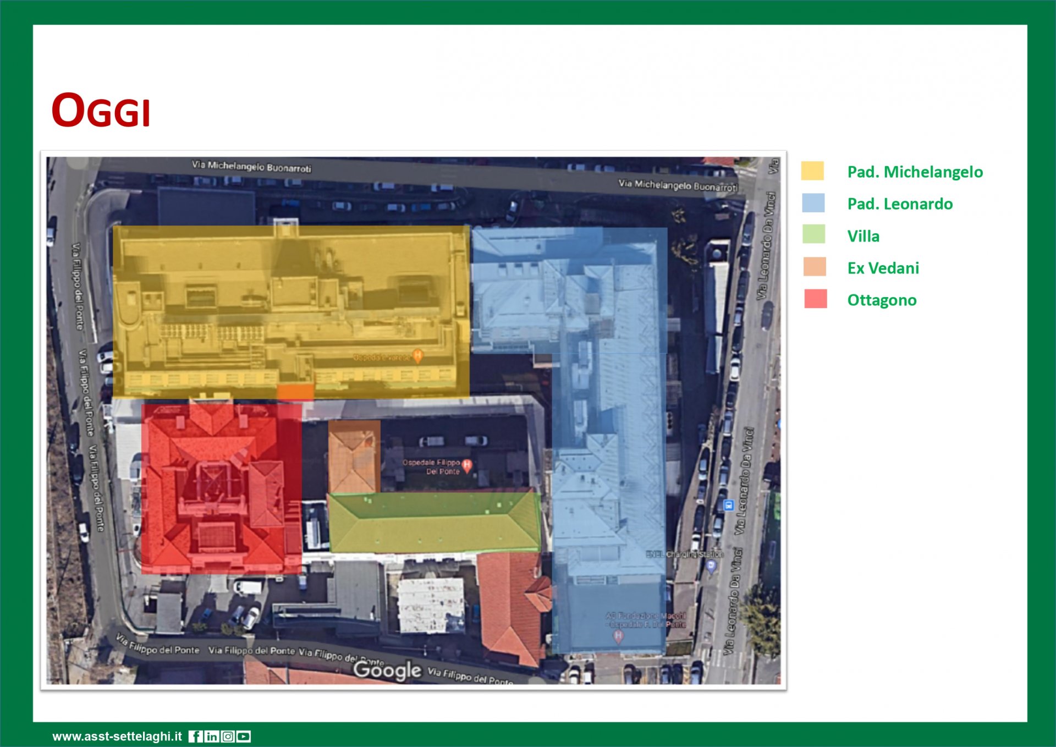The image size is (1056, 747).
Task: Click the orange Ex Vedani legend swatch
Action: tap(815, 267)
